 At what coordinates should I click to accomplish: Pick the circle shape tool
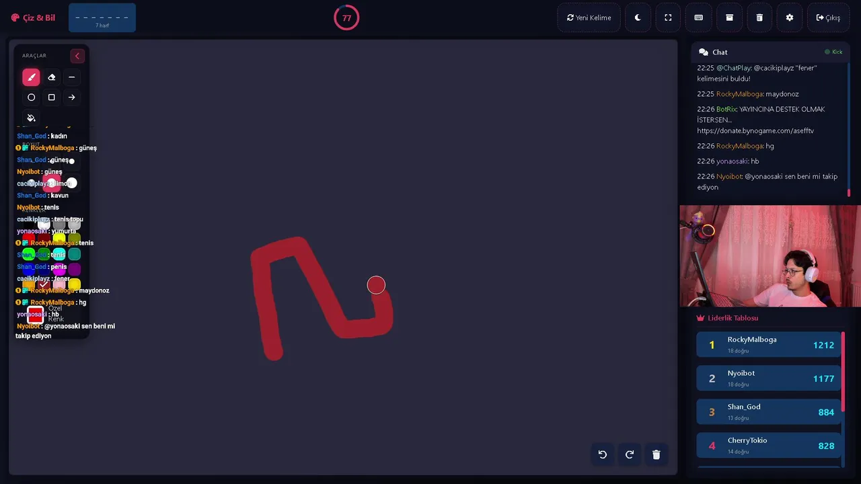coord(31,97)
